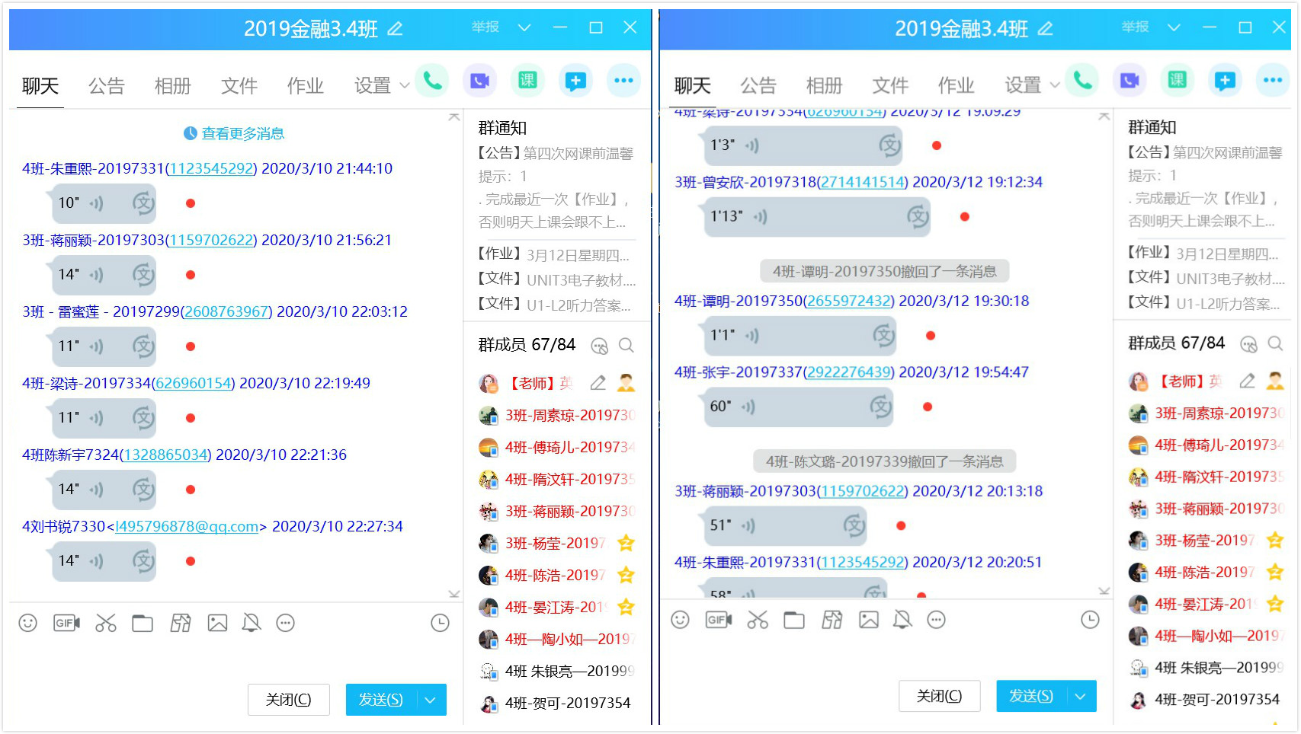
Task: Convert 朱重熙's 10-second voice to text
Action: [143, 203]
